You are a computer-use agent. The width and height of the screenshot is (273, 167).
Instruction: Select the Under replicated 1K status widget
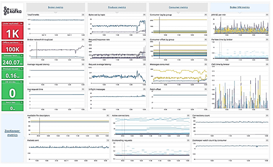click(13, 31)
